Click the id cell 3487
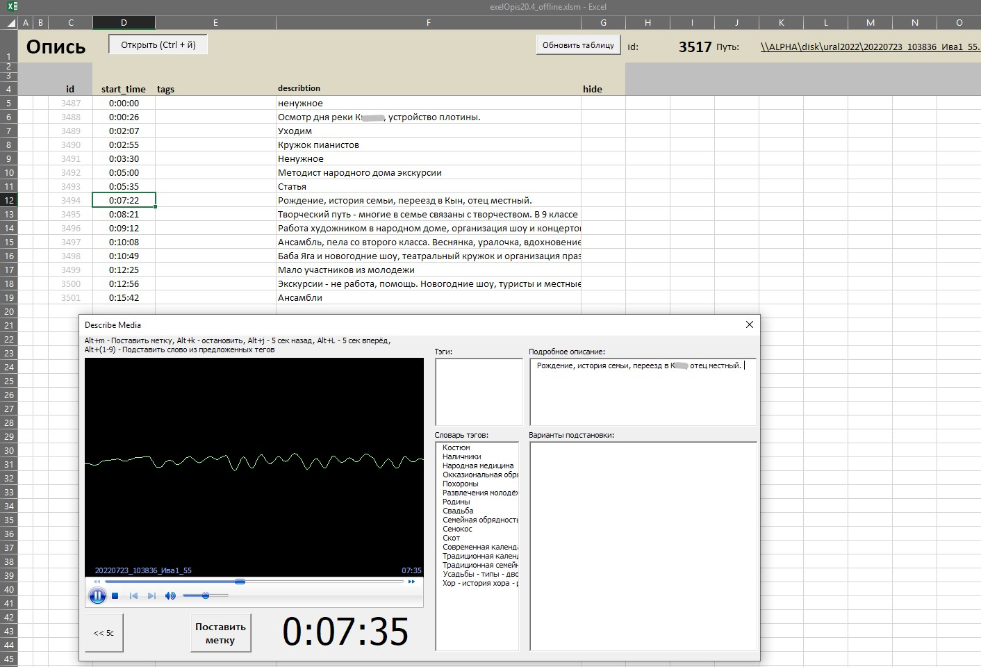Viewport: 981px width, 667px height. coord(70,103)
